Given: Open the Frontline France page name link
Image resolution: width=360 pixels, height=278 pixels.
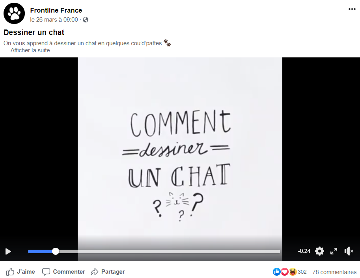Looking at the screenshot, I should pos(56,10).
